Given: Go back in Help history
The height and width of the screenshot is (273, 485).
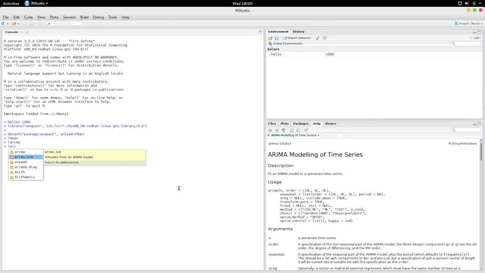Looking at the screenshot, I should 270,130.
